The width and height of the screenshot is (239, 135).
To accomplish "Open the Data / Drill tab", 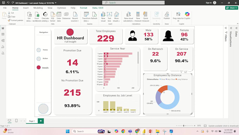I will pyautogui.click(x=98, y=8).
